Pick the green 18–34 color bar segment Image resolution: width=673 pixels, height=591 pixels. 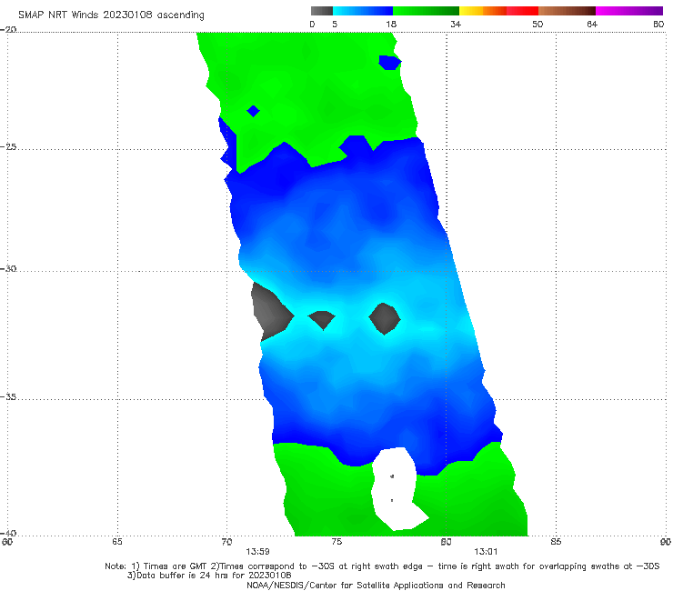pos(426,11)
